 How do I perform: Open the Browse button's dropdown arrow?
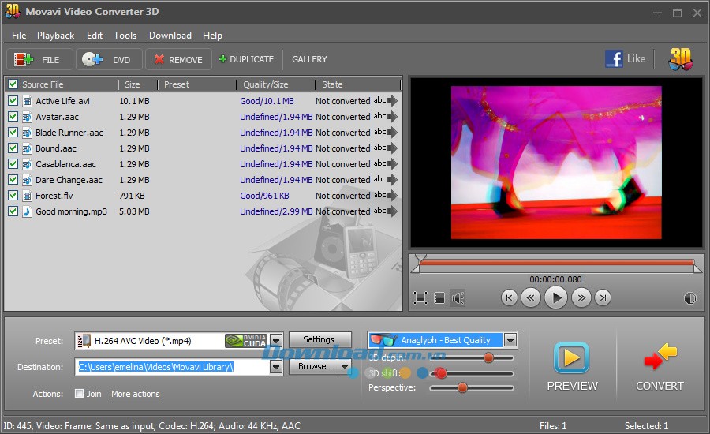tap(345, 366)
